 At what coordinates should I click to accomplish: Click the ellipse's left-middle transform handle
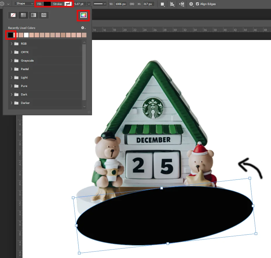click(76, 225)
